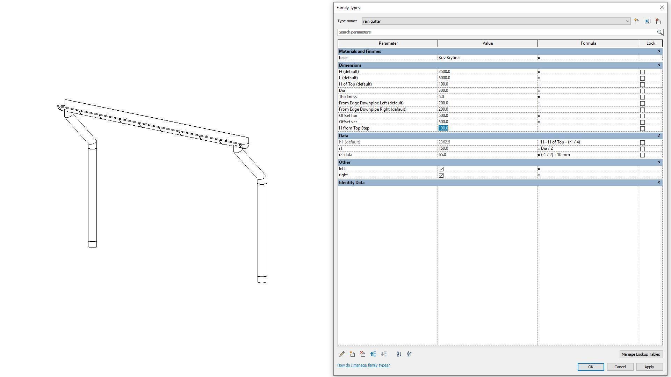This screenshot has width=671, height=377.
Task: Toggle the lock checkbox for r2-data
Action: click(x=642, y=155)
